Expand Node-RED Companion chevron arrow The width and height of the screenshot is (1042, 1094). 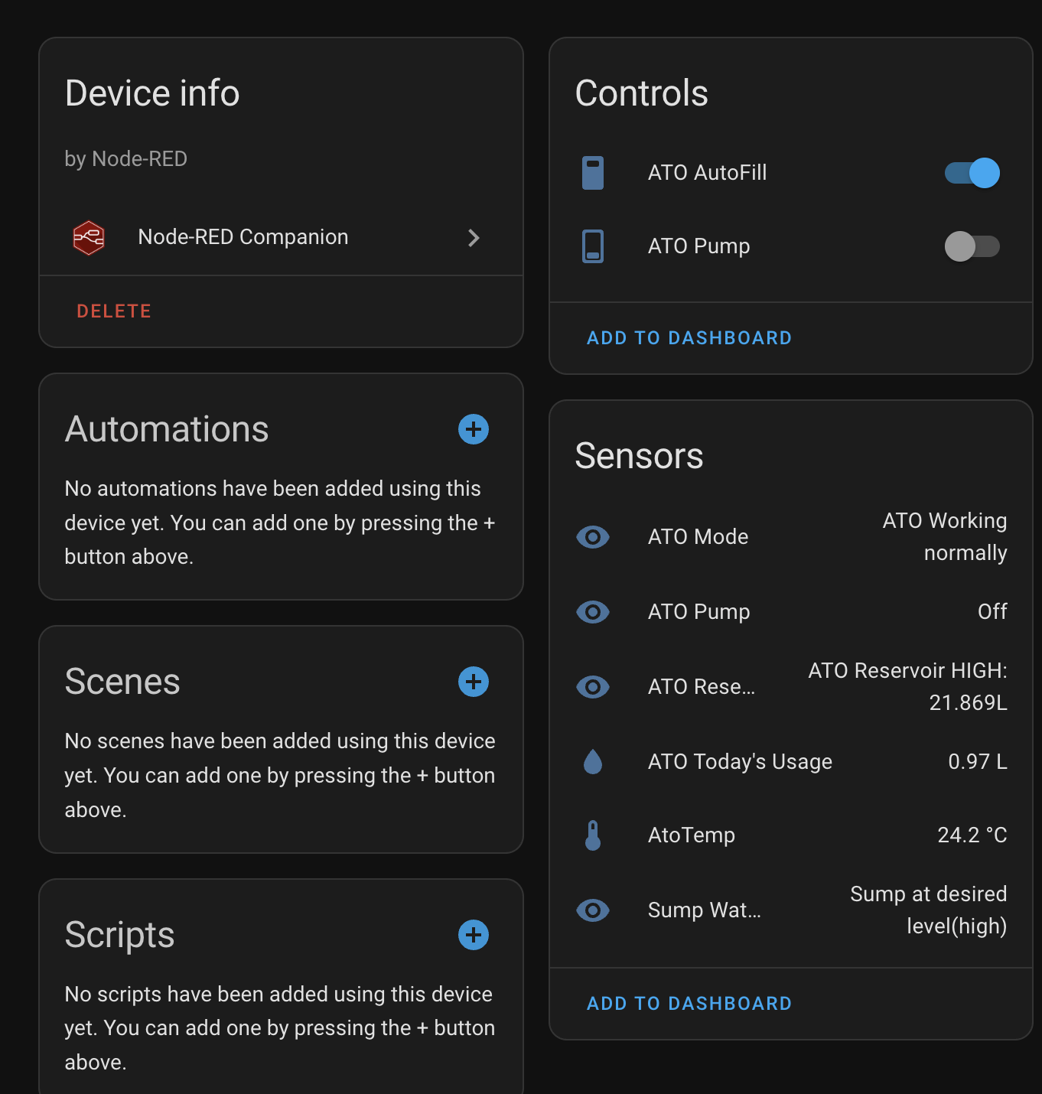pos(474,238)
